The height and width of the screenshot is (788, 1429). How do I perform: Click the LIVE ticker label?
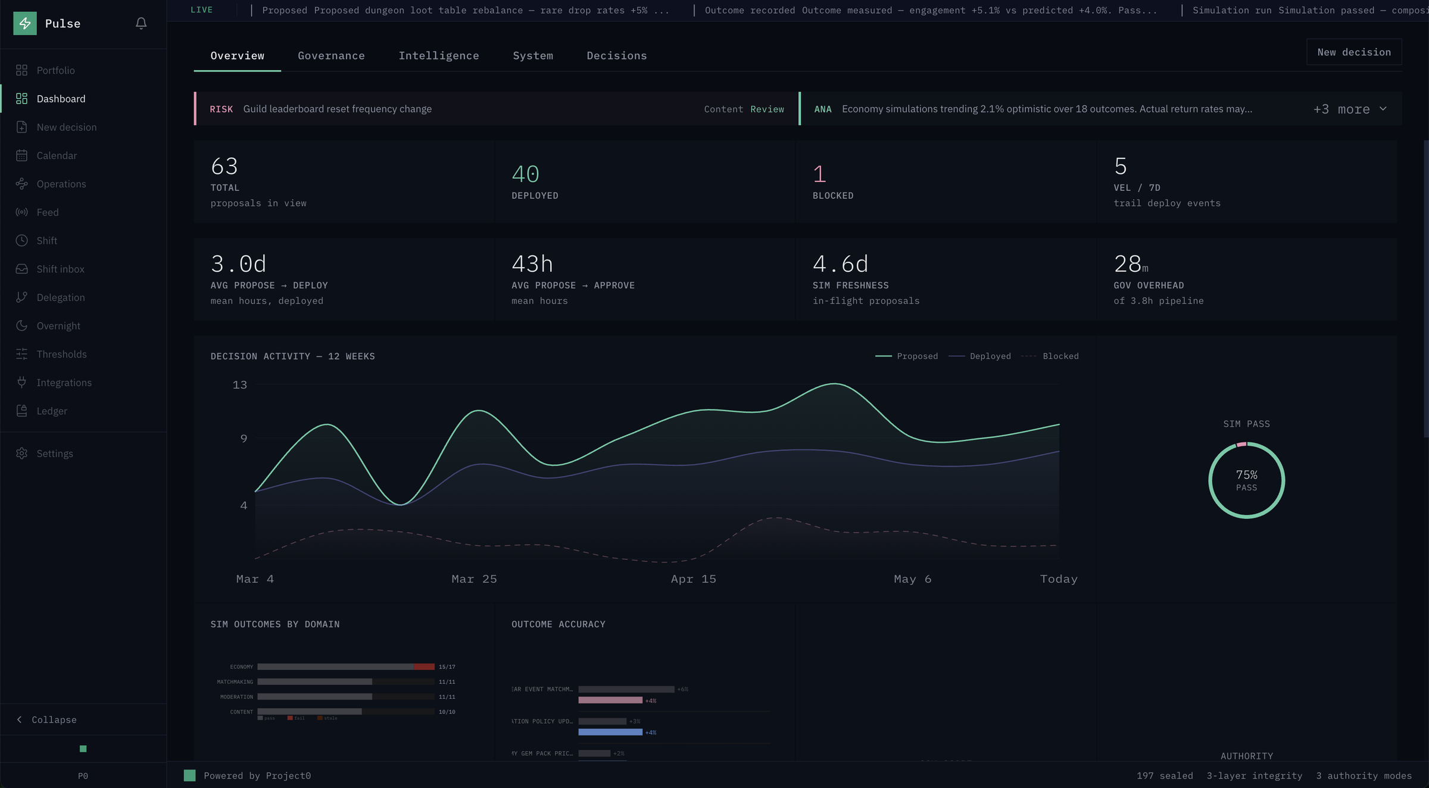point(201,10)
